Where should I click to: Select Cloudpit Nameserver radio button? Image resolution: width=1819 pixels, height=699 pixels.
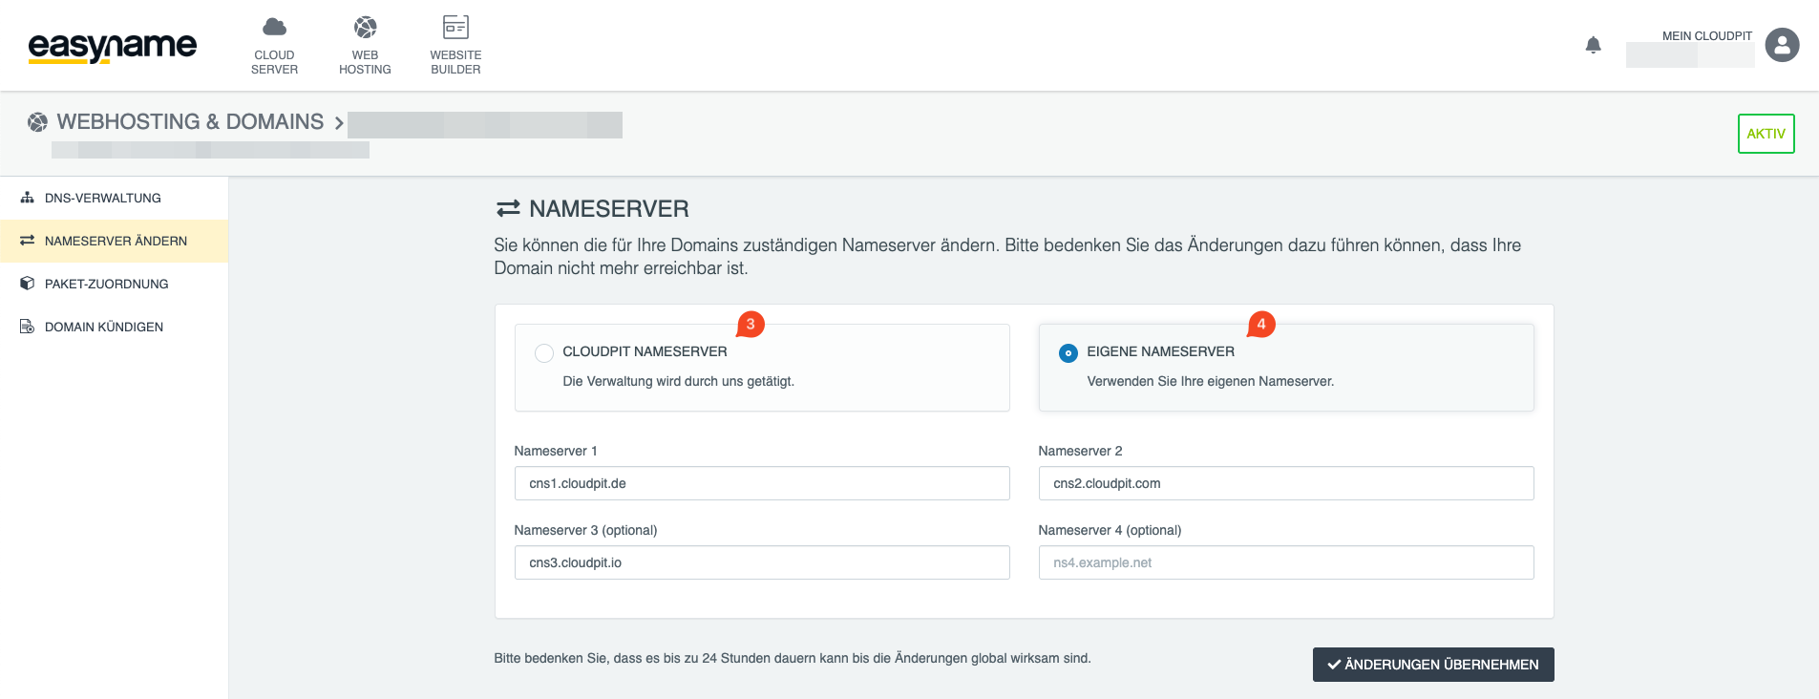[x=544, y=353]
